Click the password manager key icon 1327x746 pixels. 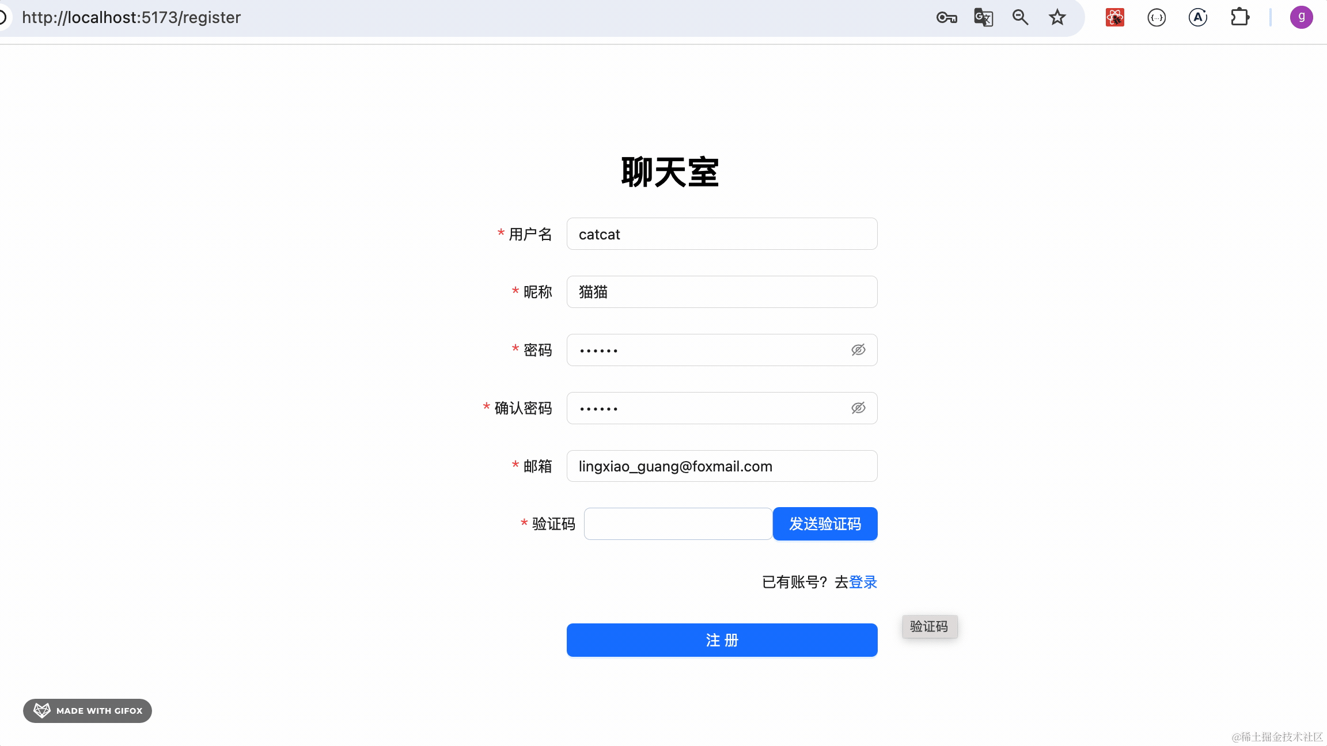click(946, 18)
